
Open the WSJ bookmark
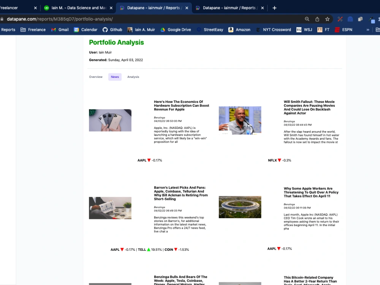[304, 30]
